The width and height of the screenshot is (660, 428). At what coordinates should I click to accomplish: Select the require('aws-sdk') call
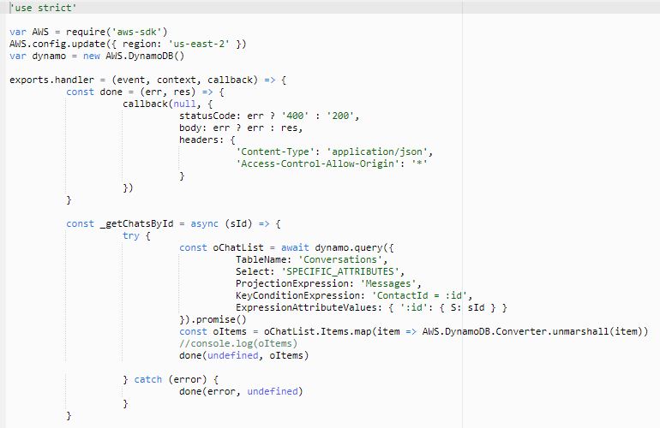pos(117,32)
